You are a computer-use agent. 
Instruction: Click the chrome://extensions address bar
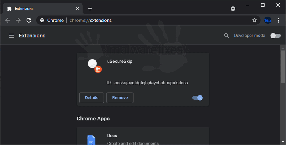click(148, 20)
